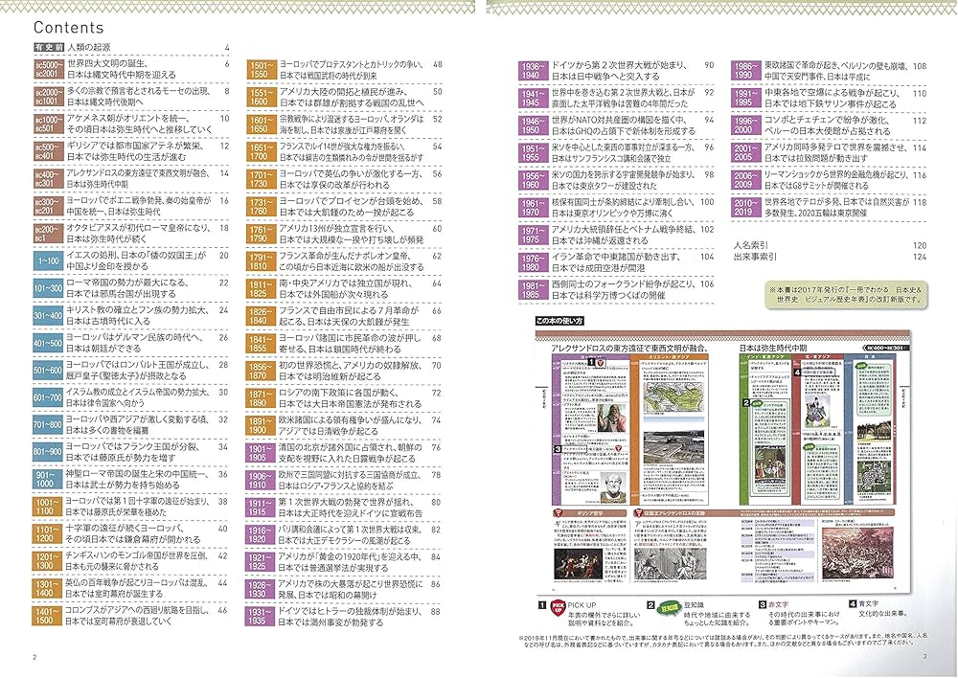Toggle the numbered marker 3 on the sample page
Image resolution: width=958 pixels, height=678 pixels.
pos(559,447)
